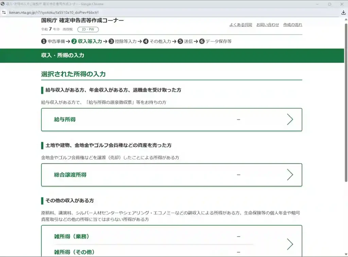Select the 給与所得 entry label

click(x=65, y=120)
